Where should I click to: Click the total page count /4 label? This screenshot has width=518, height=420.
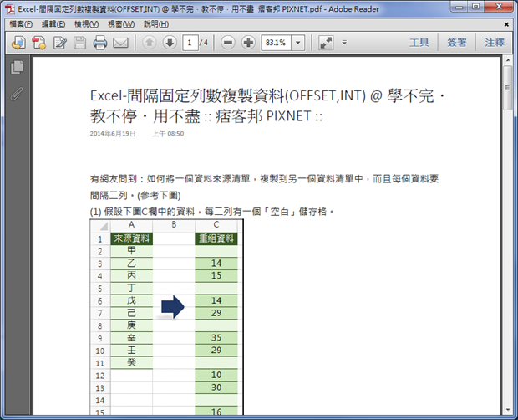point(204,43)
